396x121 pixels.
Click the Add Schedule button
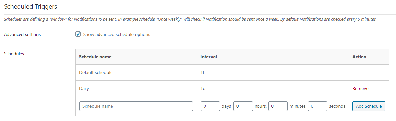[x=369, y=106]
